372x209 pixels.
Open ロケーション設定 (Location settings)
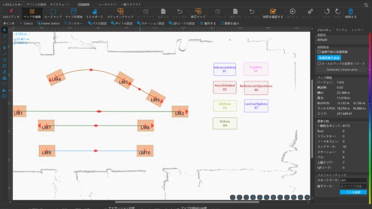click(x=150, y=23)
